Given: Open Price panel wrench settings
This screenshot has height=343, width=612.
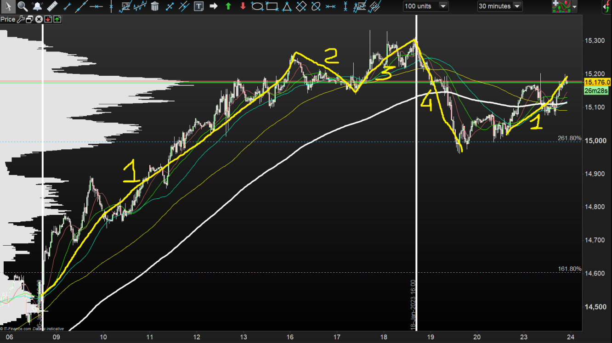Looking at the screenshot, I should pyautogui.click(x=20, y=19).
